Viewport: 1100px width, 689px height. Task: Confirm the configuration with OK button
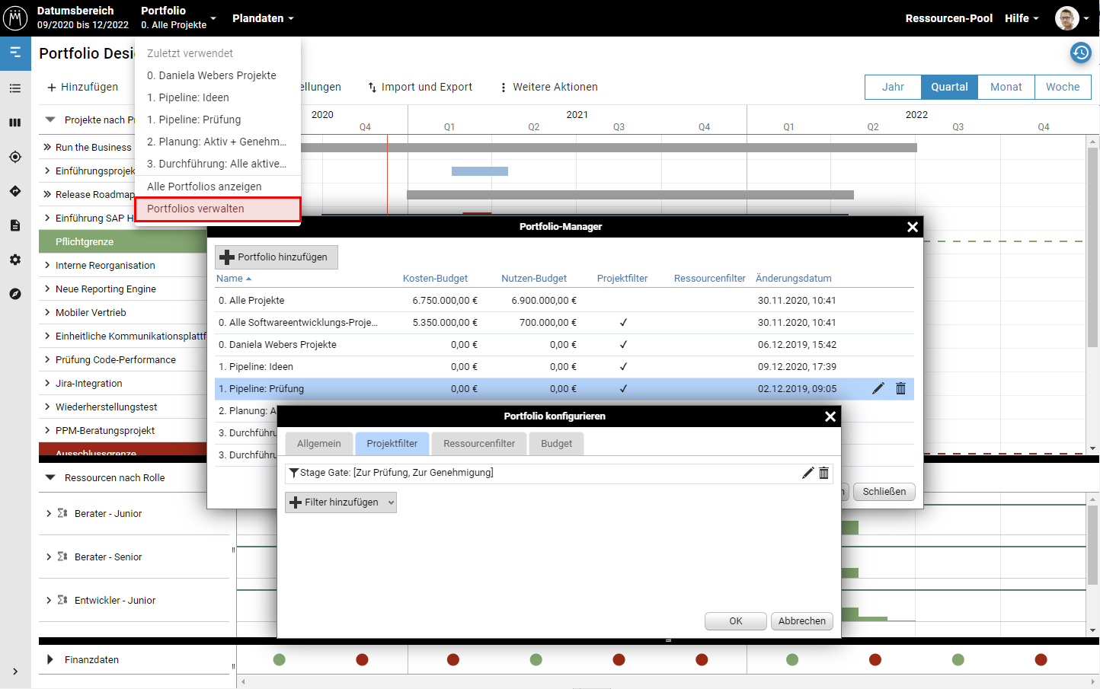(735, 621)
